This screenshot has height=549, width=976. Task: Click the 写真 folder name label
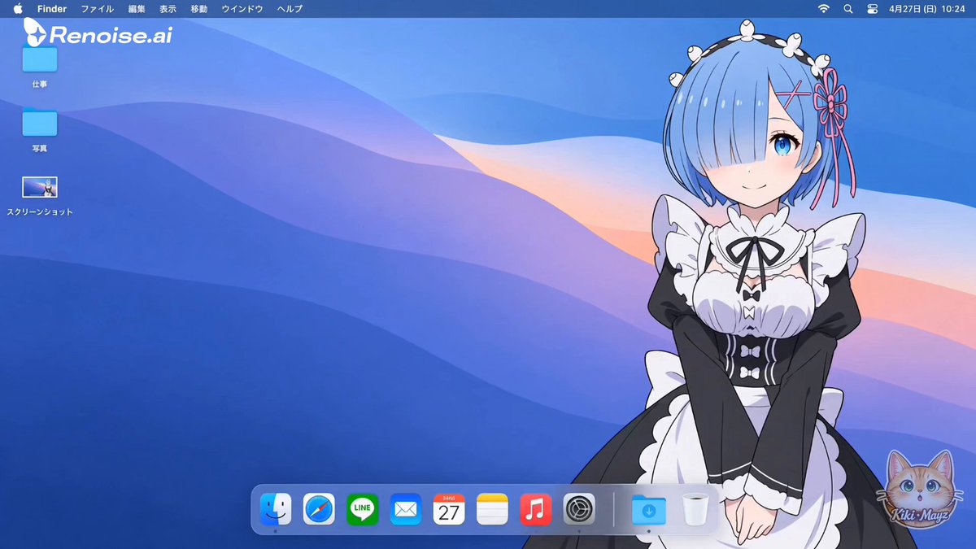(x=40, y=148)
